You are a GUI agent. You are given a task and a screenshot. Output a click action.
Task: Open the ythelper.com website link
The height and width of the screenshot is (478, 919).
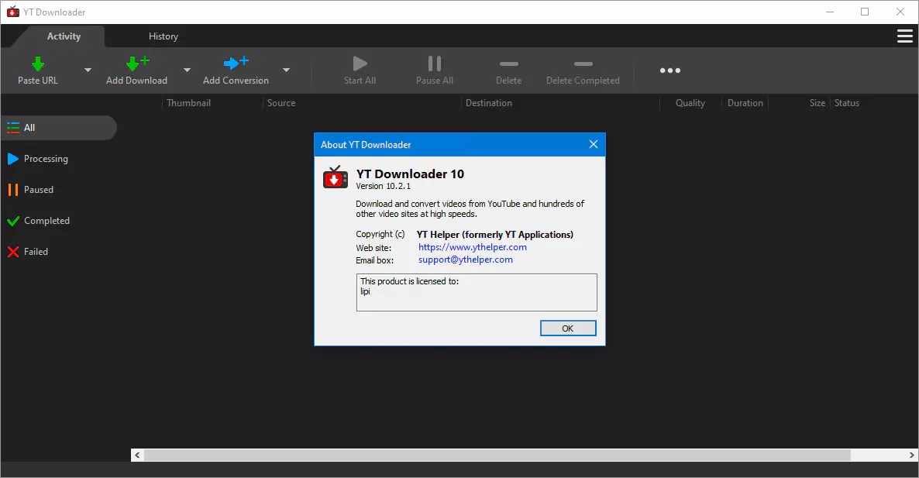point(472,247)
